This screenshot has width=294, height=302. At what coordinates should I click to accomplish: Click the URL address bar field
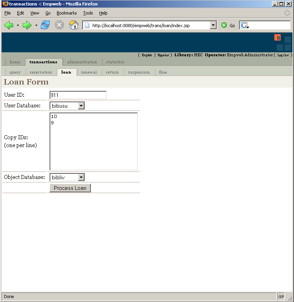point(150,25)
